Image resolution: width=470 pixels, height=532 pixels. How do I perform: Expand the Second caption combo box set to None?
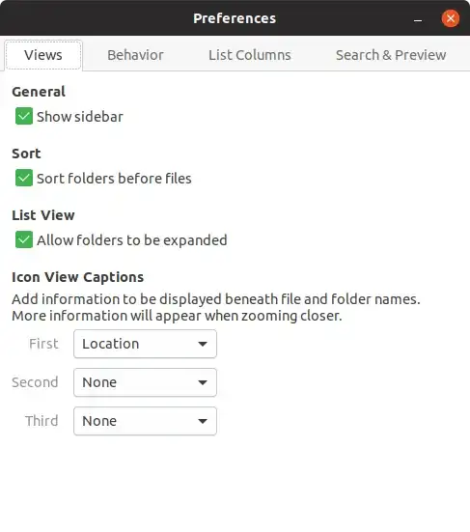(x=145, y=382)
